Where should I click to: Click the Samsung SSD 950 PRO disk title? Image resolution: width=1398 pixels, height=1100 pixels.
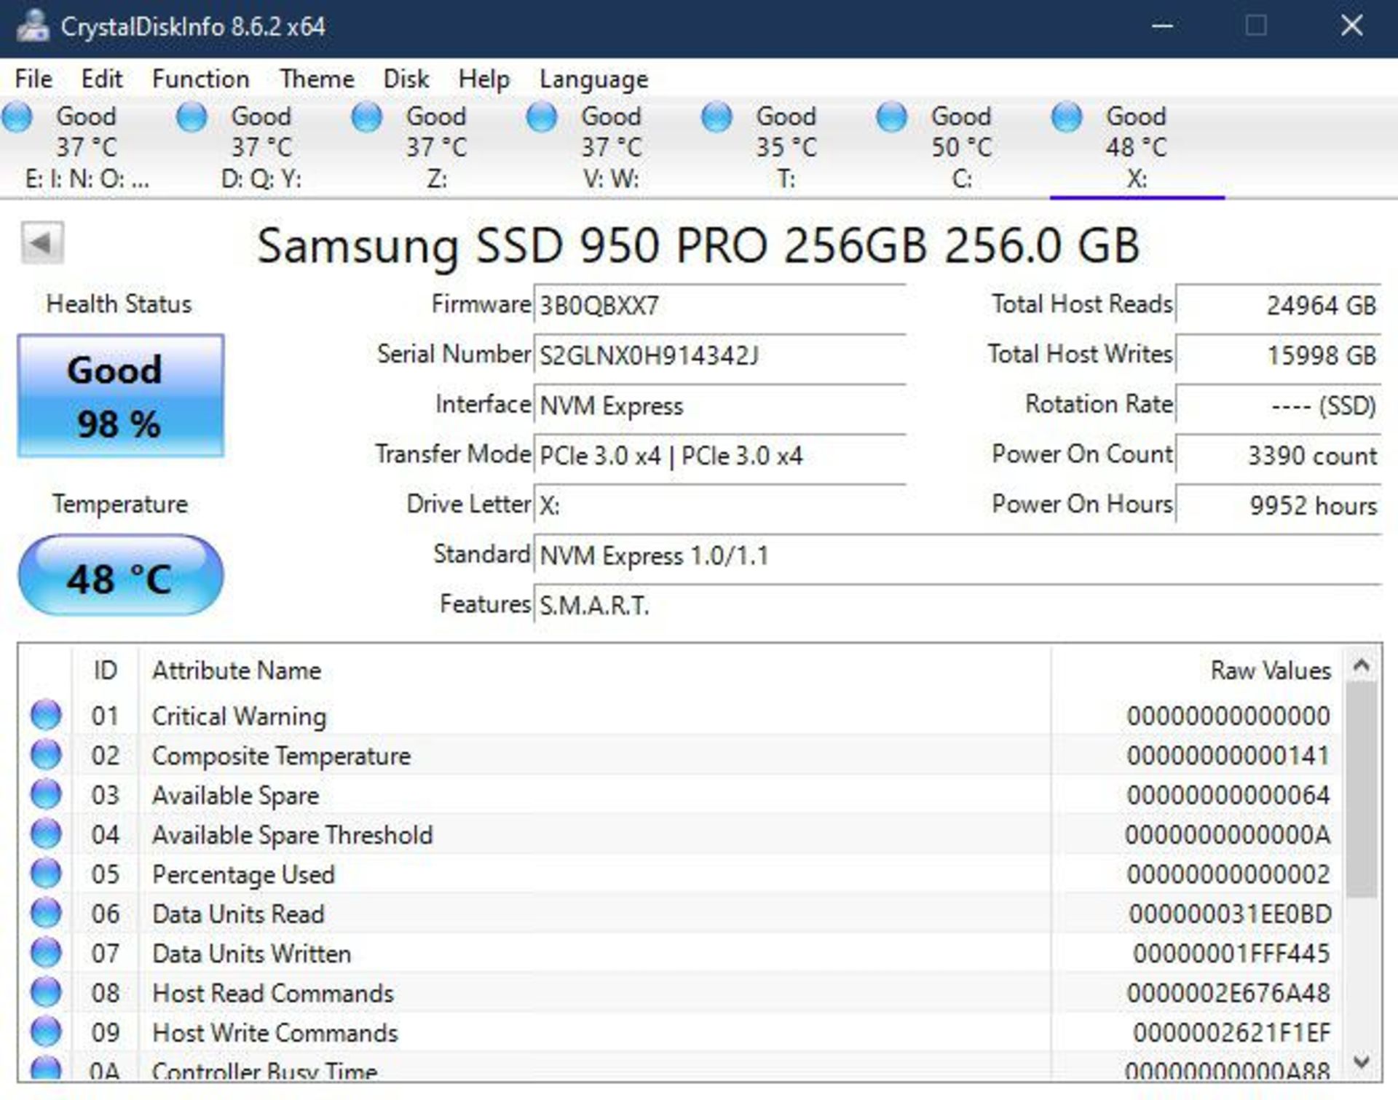click(698, 245)
